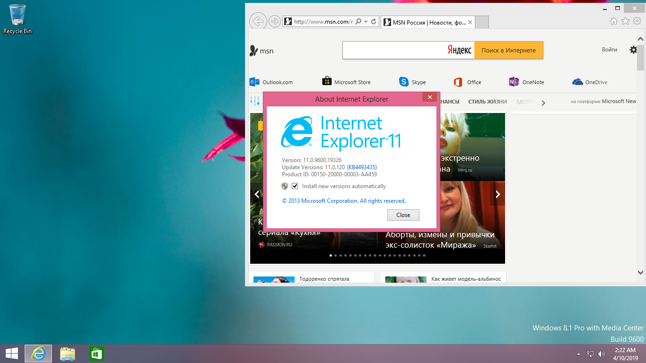Open the Windows Store taskbar icon
This screenshot has height=363, width=646.
96,354
